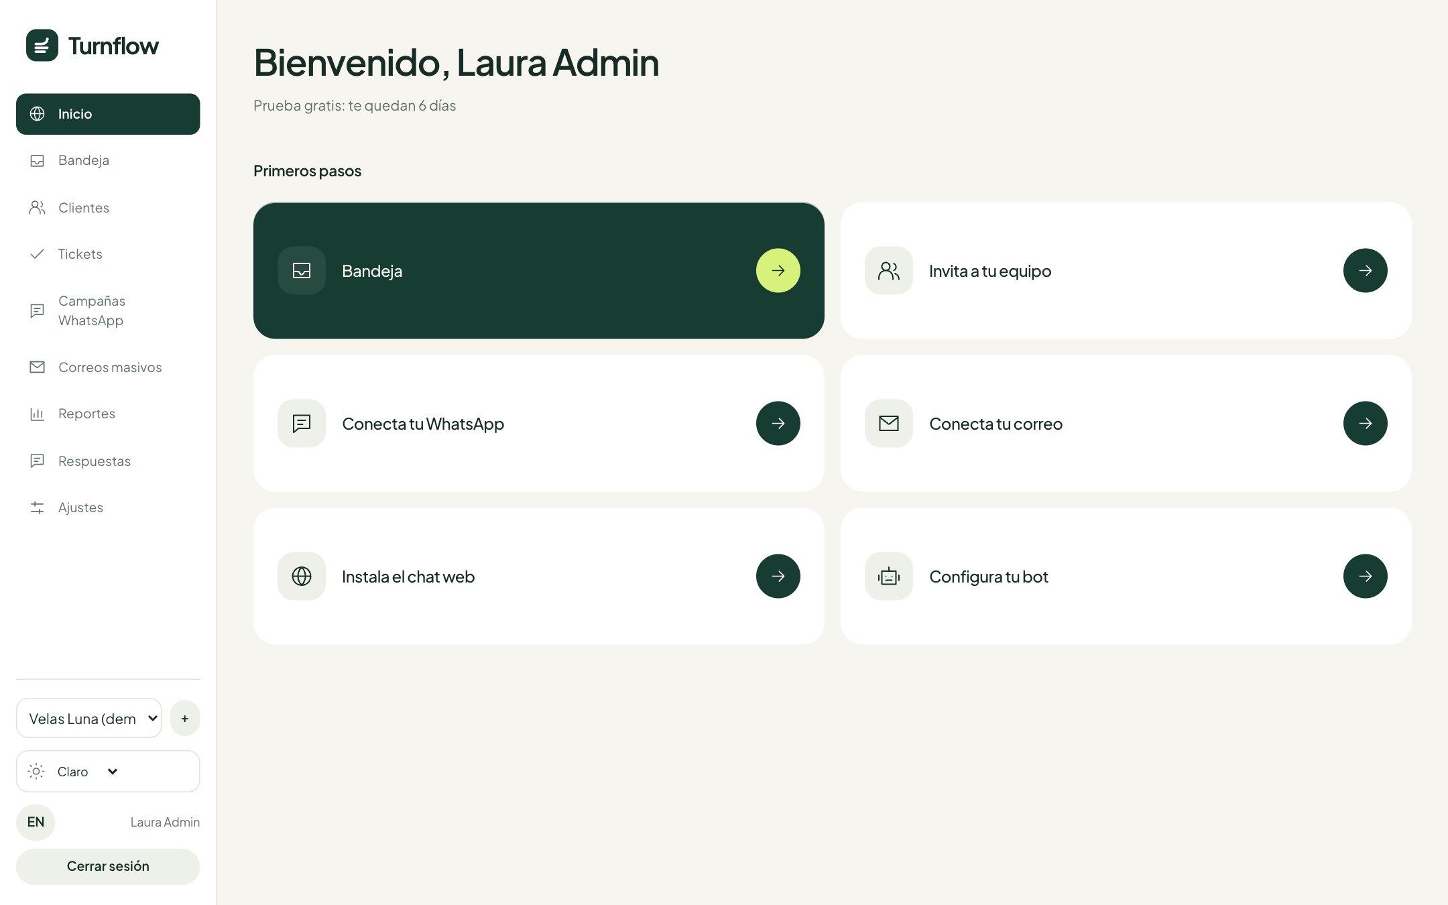1448x905 pixels.
Task: Click the Conecta tu correo title
Action: point(995,424)
